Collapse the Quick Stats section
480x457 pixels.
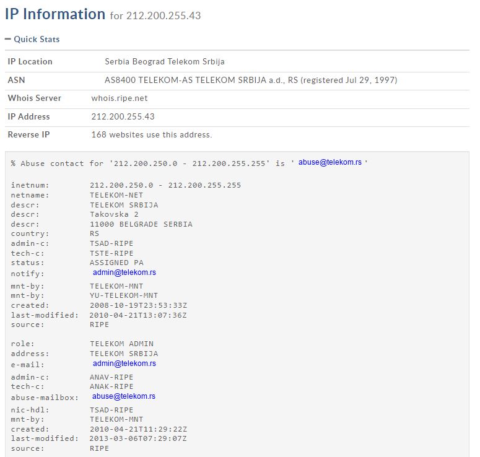32,39
